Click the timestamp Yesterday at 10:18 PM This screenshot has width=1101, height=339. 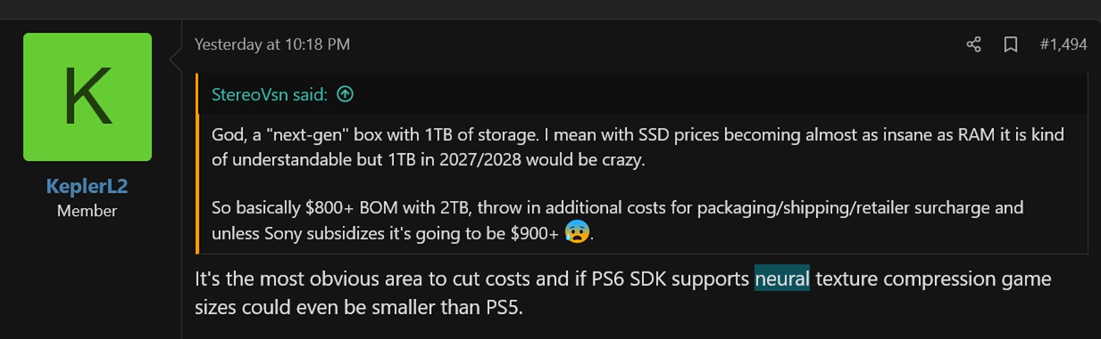tap(272, 45)
